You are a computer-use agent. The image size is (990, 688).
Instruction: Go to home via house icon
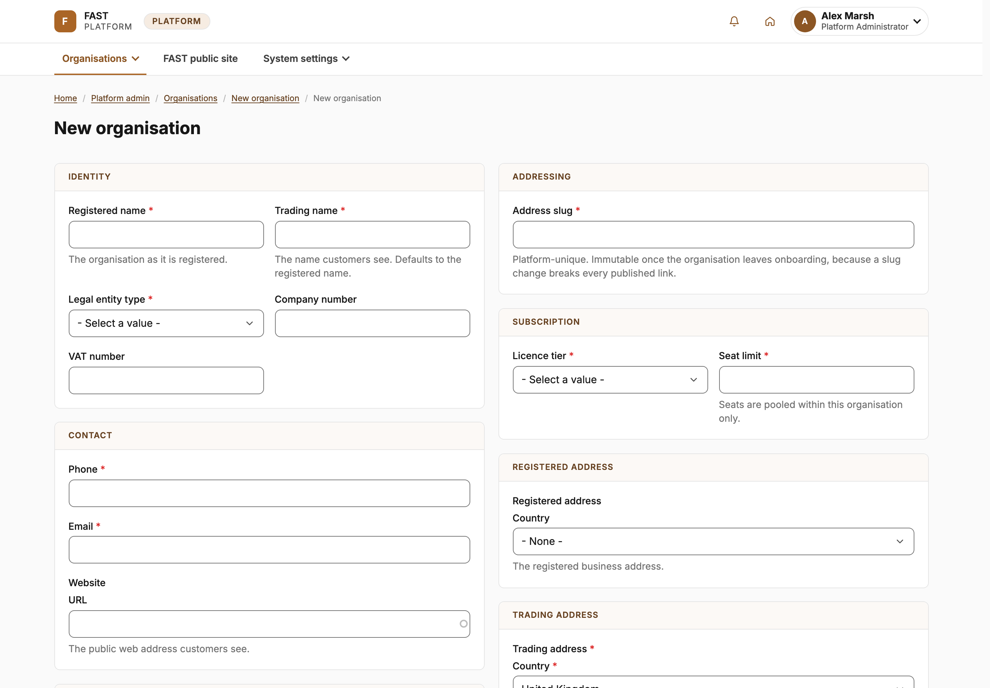coord(770,21)
